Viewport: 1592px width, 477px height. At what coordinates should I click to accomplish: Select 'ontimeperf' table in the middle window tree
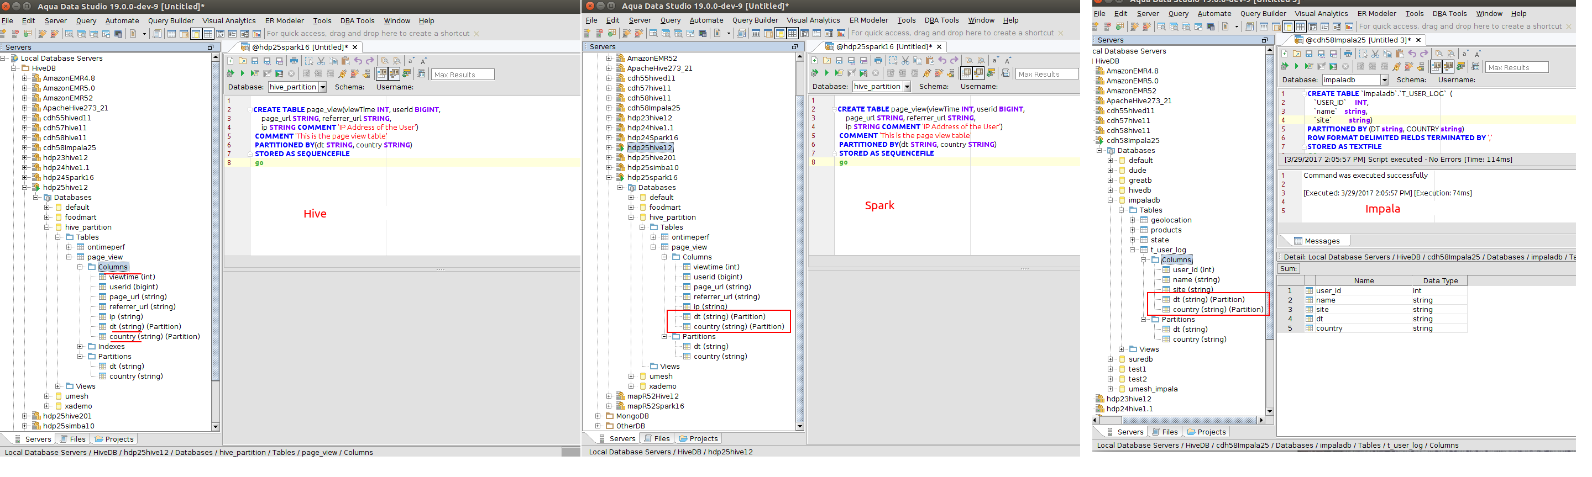click(690, 237)
